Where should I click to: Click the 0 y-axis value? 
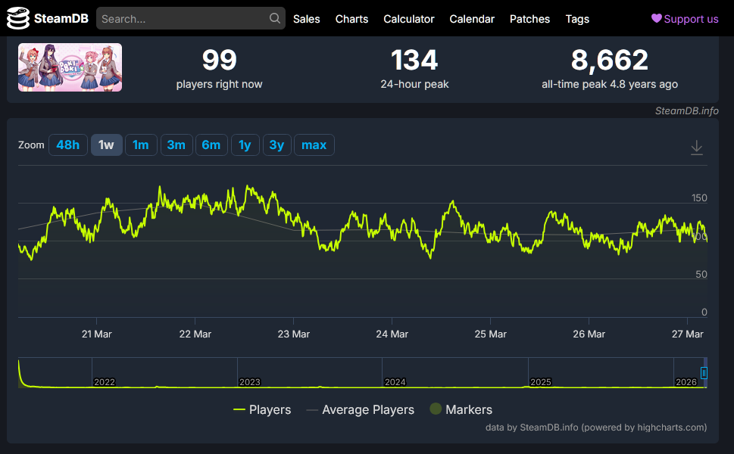click(x=704, y=312)
